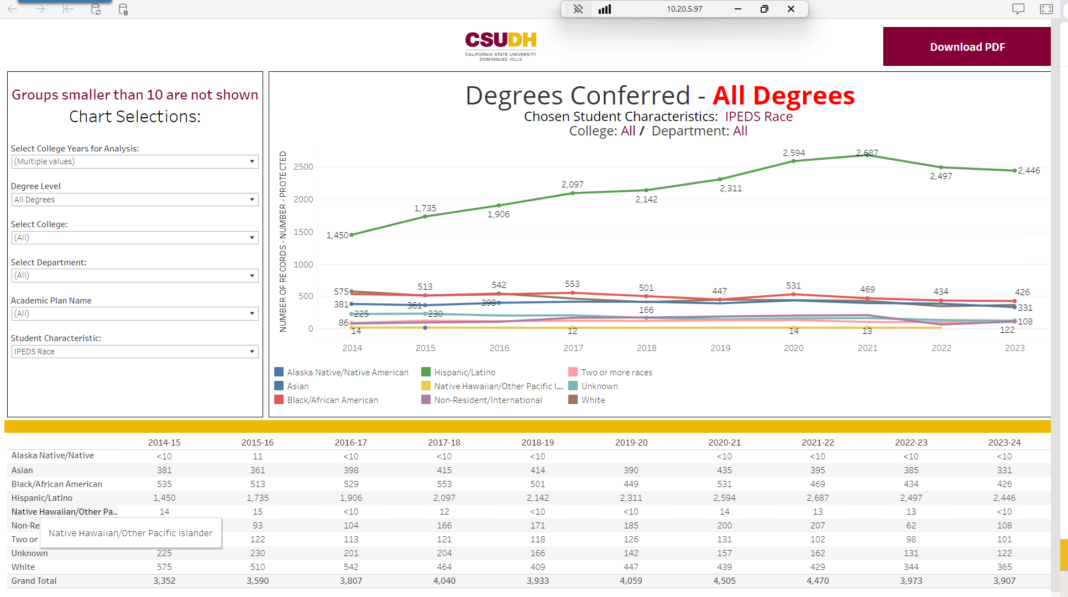The width and height of the screenshot is (1068, 597).
Task: Click the 2,594 Hispanic/Latino 2020-21 table cell
Action: tap(725, 498)
